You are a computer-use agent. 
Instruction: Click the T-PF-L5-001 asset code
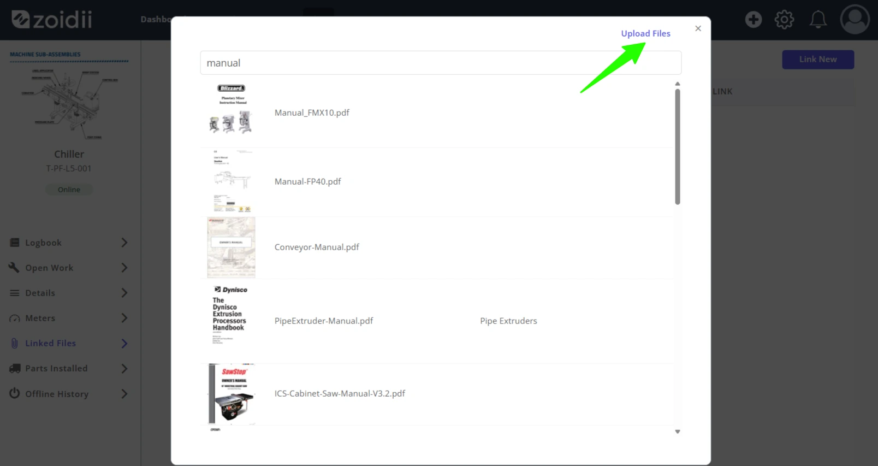pos(69,168)
